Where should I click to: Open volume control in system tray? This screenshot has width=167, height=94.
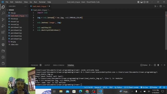pos(149,91)
